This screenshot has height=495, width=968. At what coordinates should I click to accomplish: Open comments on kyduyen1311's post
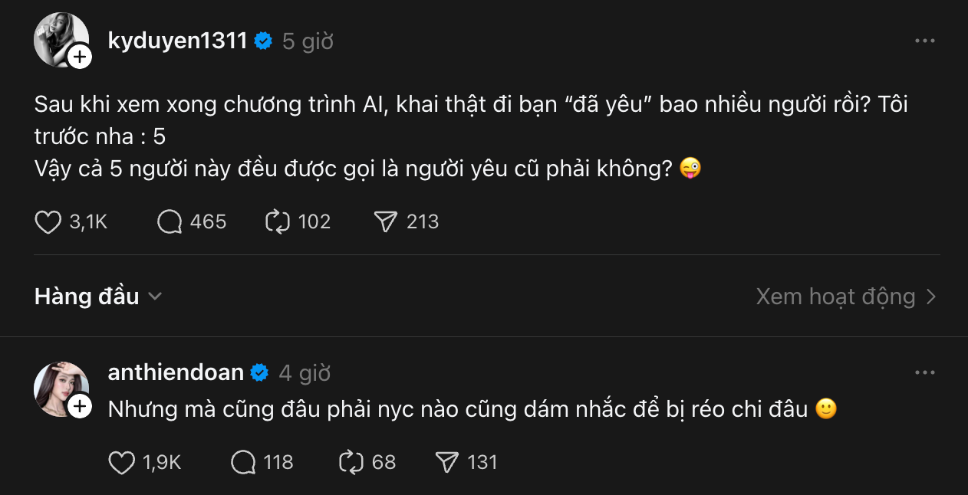click(x=169, y=221)
